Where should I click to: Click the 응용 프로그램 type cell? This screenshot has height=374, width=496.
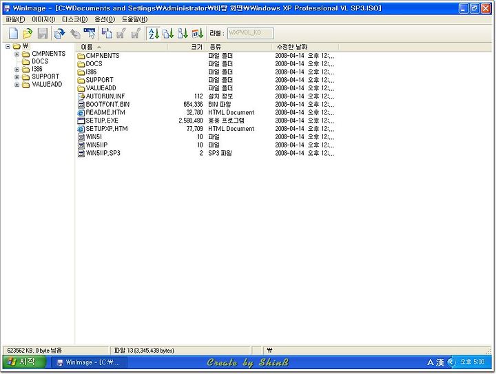tap(226, 121)
